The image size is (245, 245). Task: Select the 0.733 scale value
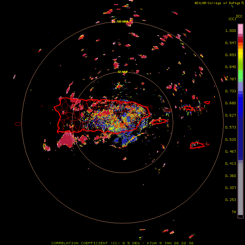231,91
